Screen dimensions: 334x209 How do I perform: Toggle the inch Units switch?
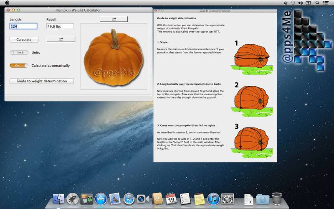19,53
